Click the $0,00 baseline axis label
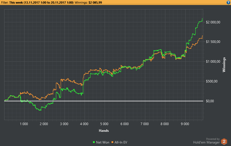Screen dimensions: 231x146 point(210,101)
